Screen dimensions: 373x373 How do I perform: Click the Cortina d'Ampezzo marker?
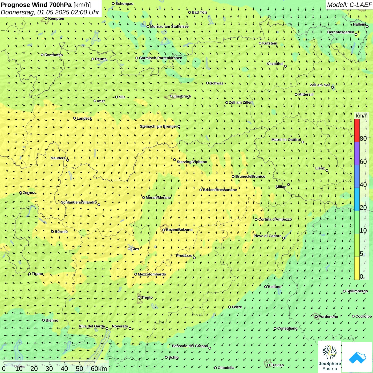tap(256, 219)
